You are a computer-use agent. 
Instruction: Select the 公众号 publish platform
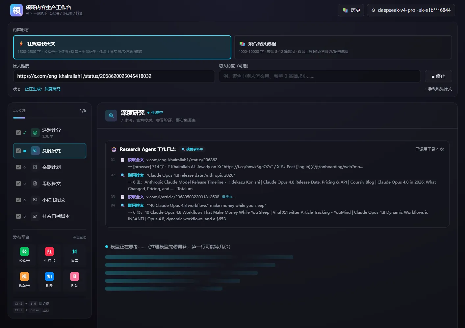[x=24, y=255]
